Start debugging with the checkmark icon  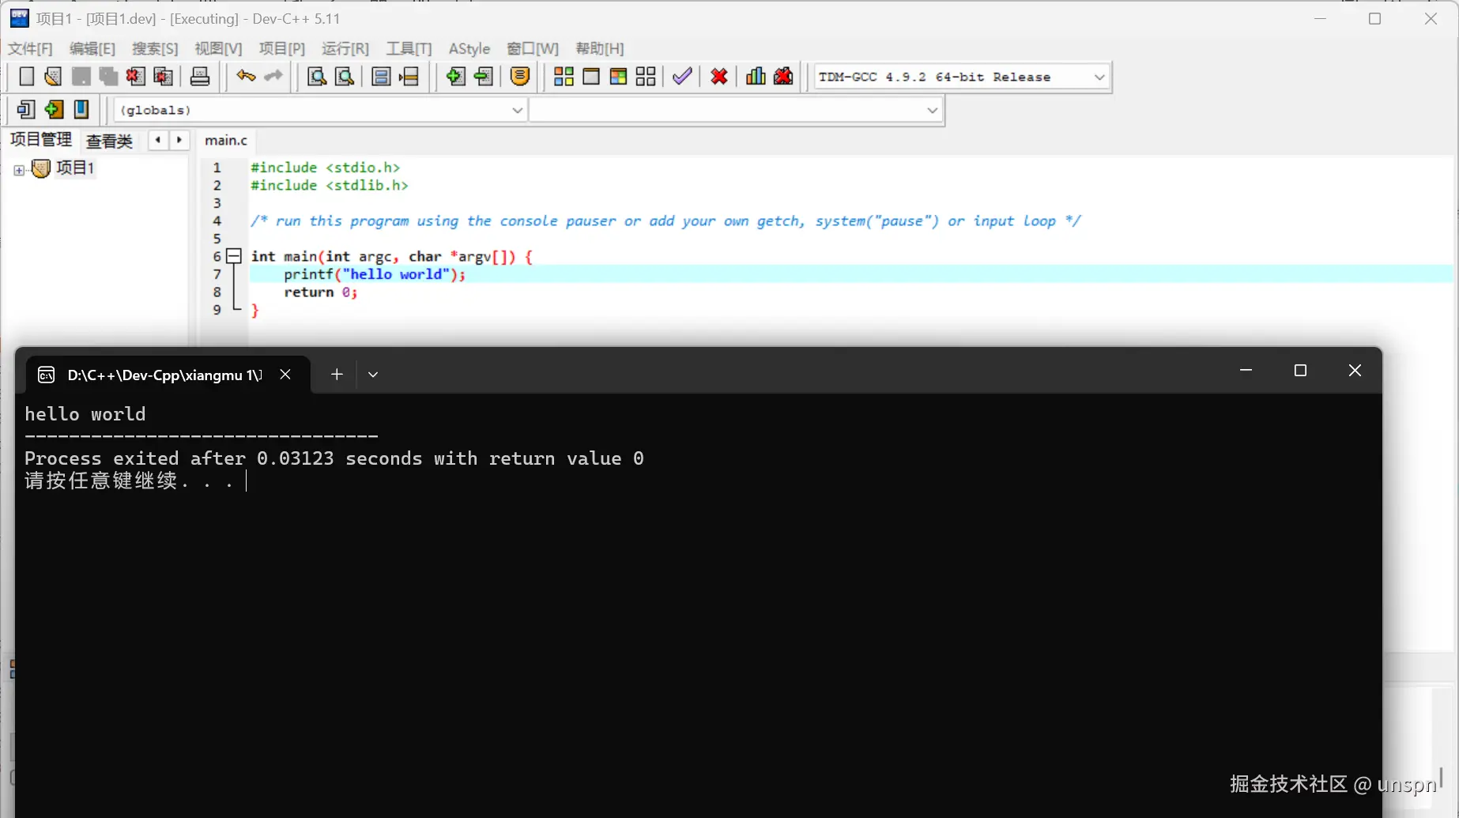coord(682,77)
